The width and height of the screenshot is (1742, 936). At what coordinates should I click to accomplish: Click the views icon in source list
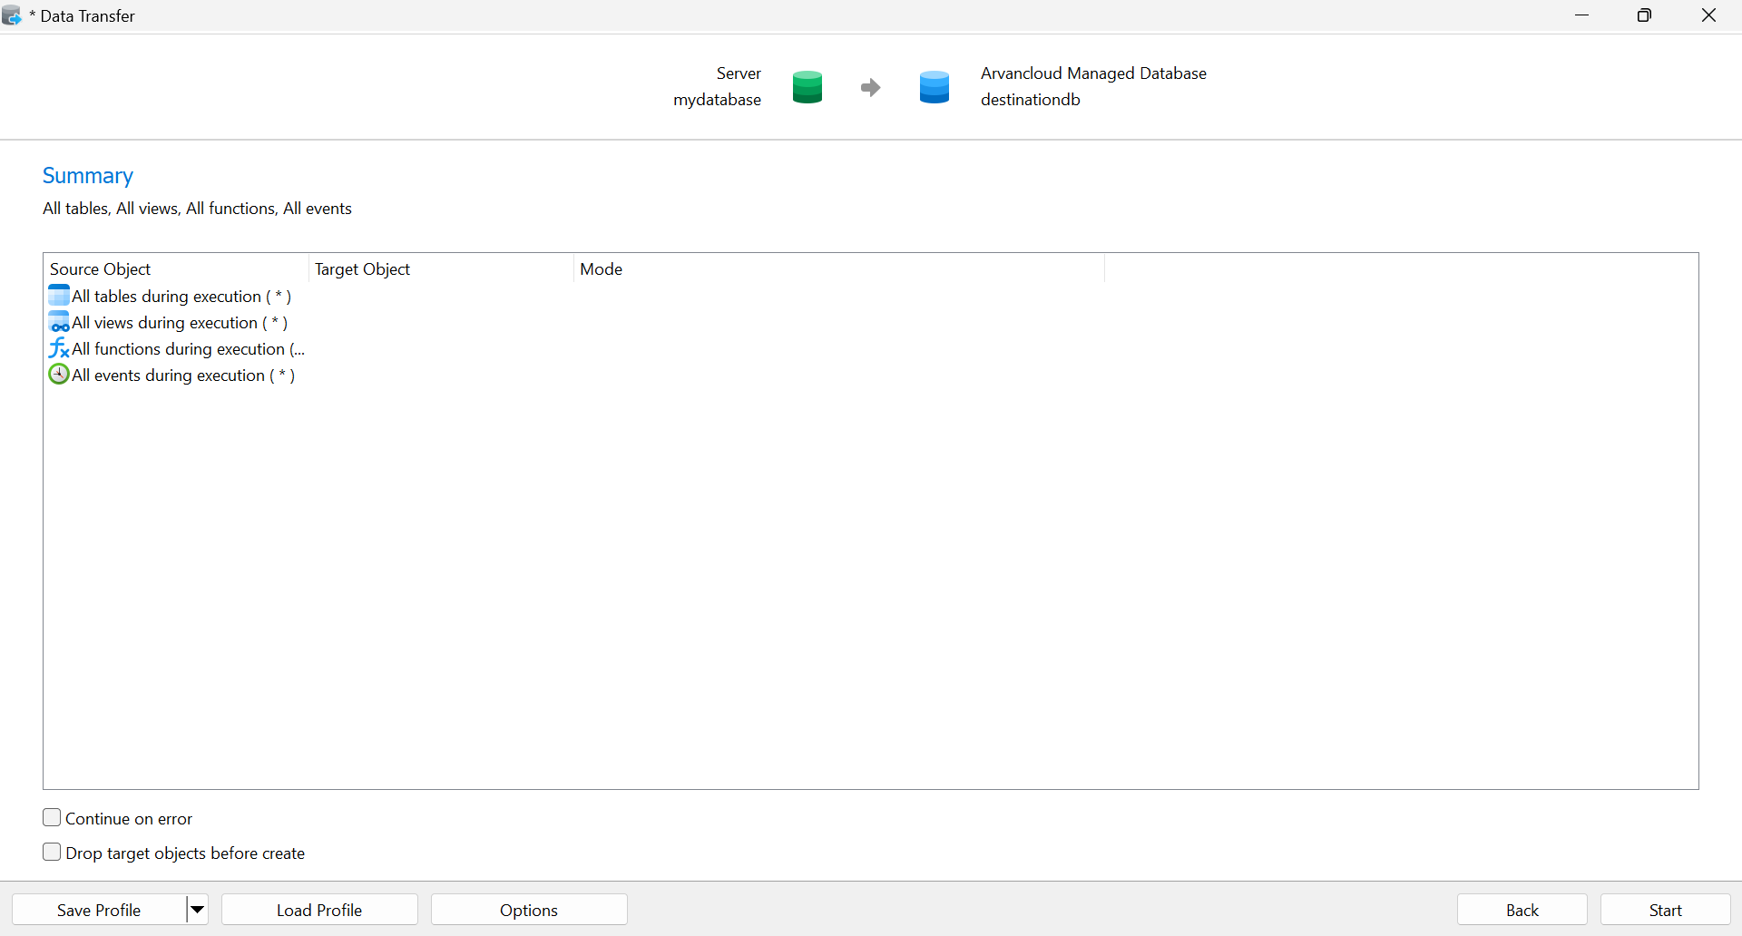(59, 322)
